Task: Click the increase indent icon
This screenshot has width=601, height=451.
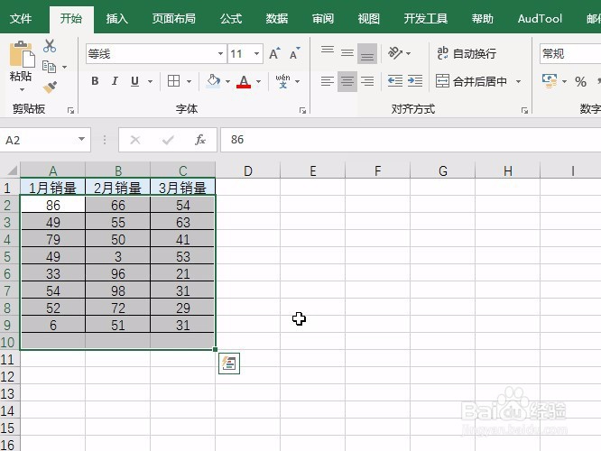Action: click(415, 81)
